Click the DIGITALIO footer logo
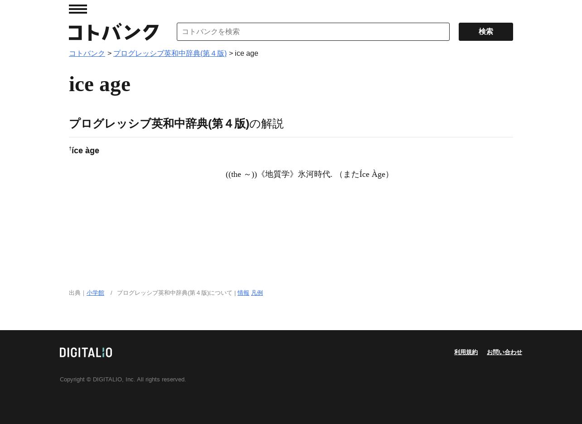The image size is (582, 424). coord(86,352)
